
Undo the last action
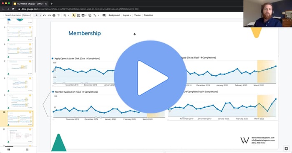[x=44, y=15]
